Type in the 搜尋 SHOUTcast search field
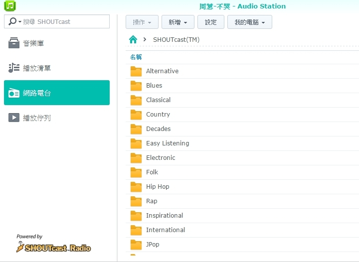This screenshot has width=359, height=262. pos(64,21)
